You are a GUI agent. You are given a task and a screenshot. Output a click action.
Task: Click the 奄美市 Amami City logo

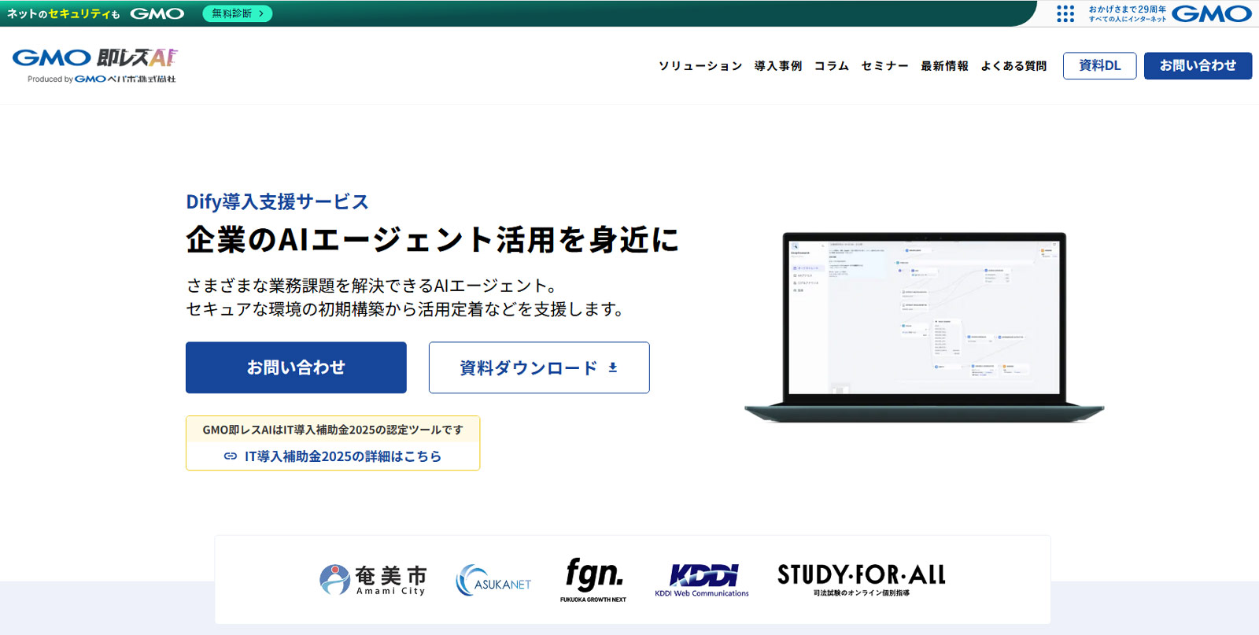(x=373, y=580)
